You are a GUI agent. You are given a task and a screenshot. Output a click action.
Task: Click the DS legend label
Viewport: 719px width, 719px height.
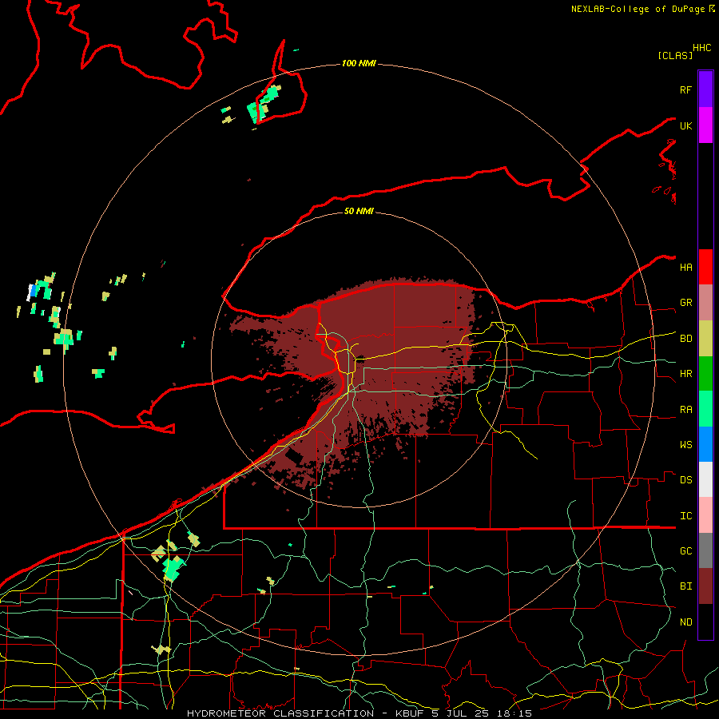[x=685, y=480]
